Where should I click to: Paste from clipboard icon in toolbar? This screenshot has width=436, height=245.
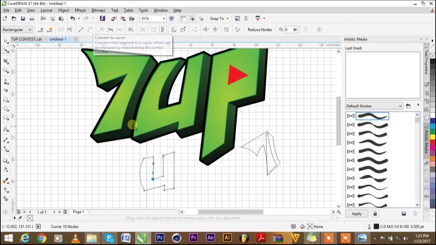pos(61,18)
